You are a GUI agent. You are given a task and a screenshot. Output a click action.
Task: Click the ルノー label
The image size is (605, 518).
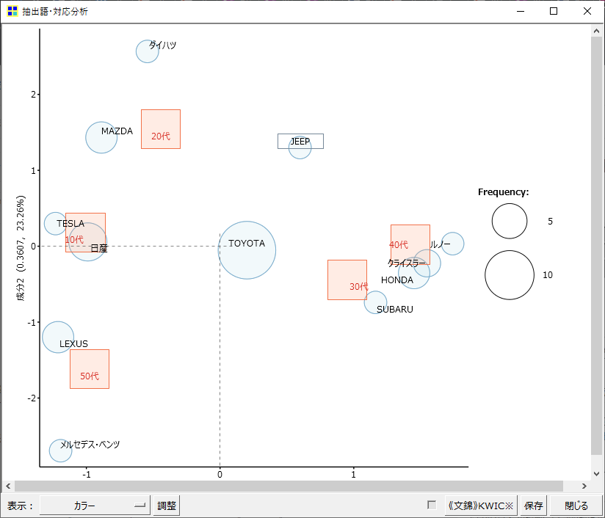[x=440, y=244]
